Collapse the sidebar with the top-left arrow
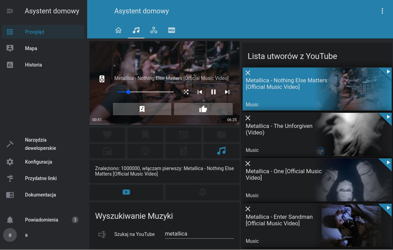 point(10,11)
